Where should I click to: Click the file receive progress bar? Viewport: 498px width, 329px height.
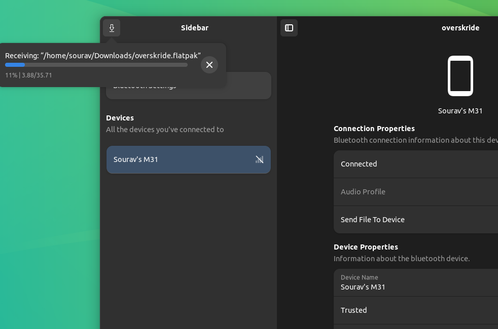(x=96, y=65)
